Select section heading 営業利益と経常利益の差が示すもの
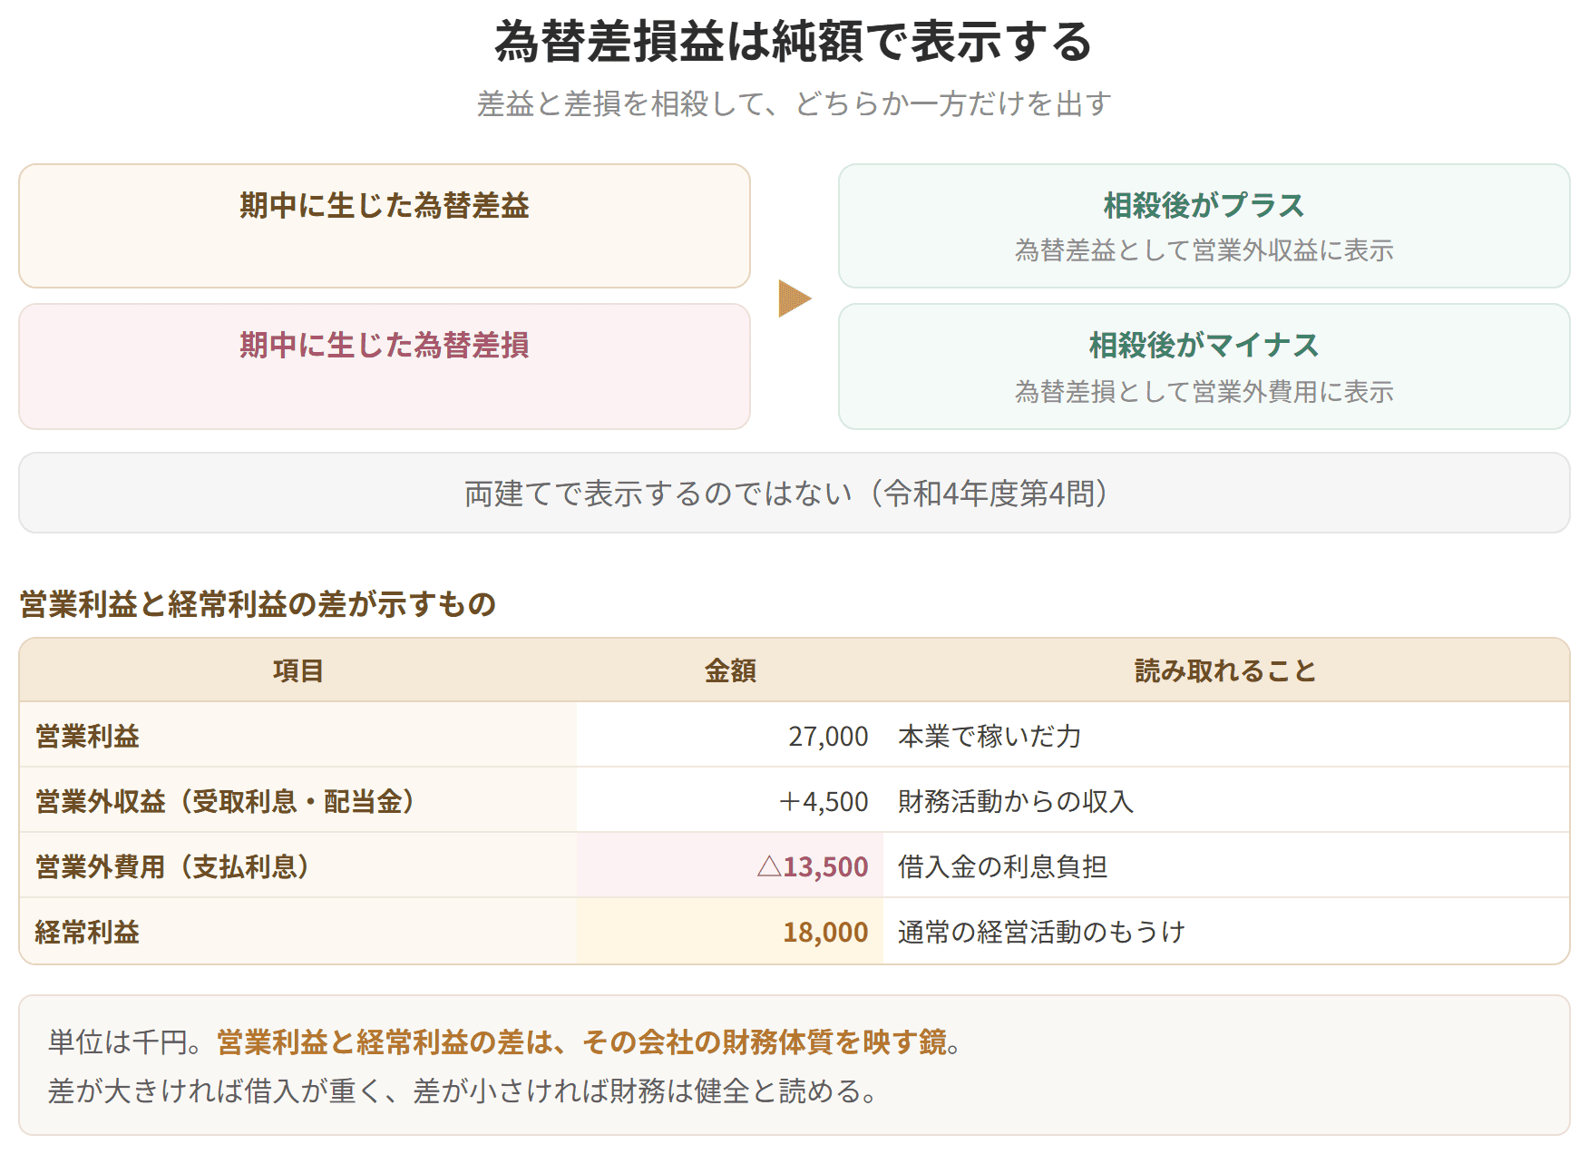This screenshot has height=1154, width=1589. (x=258, y=604)
